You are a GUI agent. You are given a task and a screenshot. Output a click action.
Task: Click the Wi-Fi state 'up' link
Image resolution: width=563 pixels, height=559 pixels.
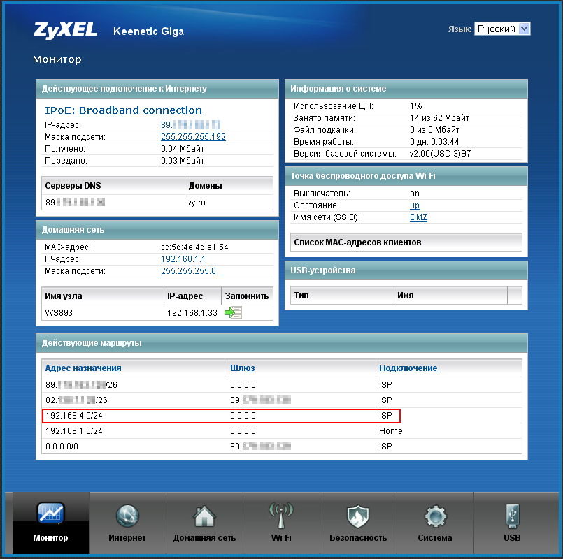415,205
